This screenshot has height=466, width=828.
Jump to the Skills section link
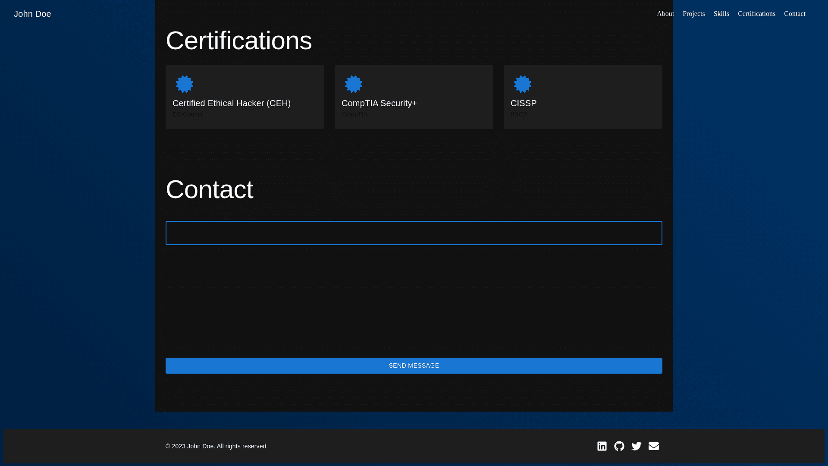721,14
